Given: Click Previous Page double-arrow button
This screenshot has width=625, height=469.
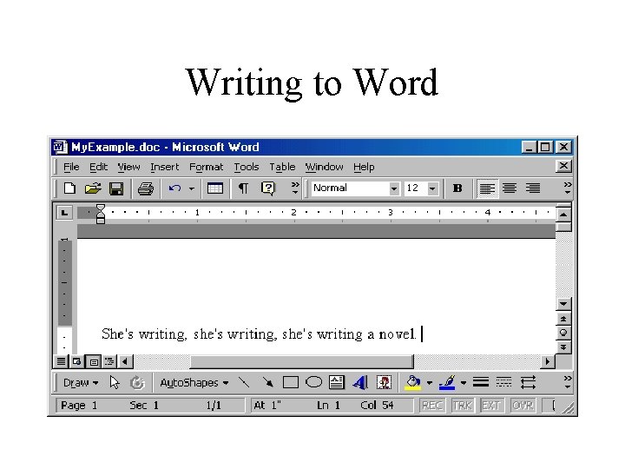Looking at the screenshot, I should click(x=563, y=319).
